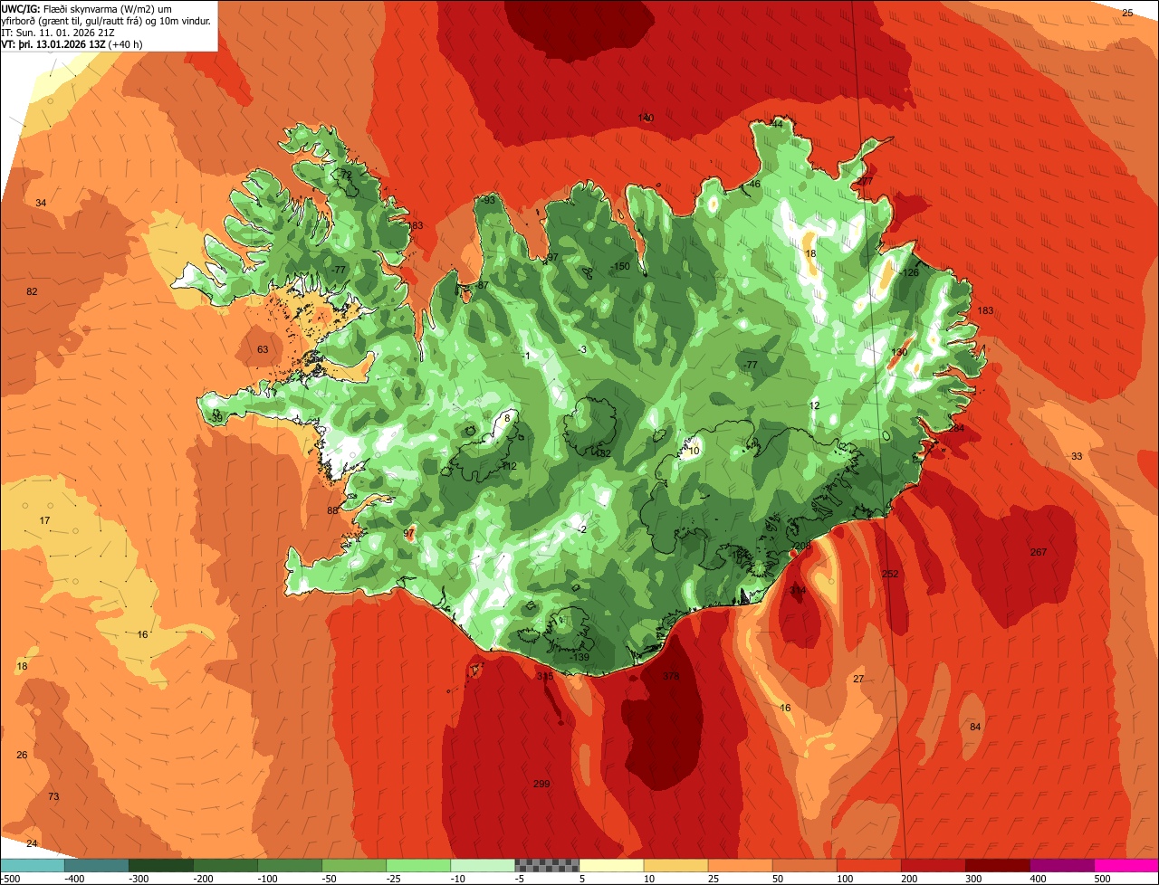
Task: Select the purple legend swatch between 400 and 500
Action: point(1062,865)
